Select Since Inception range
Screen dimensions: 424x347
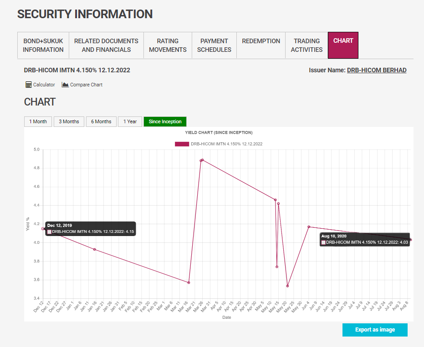[165, 121]
